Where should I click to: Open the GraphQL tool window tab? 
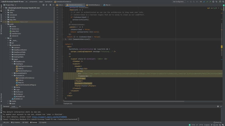click(43, 122)
